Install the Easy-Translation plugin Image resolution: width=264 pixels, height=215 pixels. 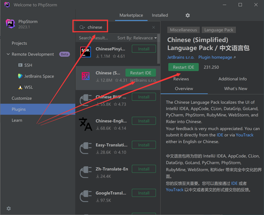pyautogui.click(x=144, y=145)
